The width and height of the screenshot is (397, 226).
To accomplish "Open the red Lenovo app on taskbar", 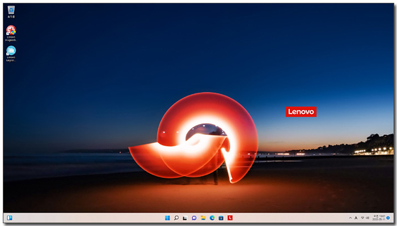I will coord(230,218).
